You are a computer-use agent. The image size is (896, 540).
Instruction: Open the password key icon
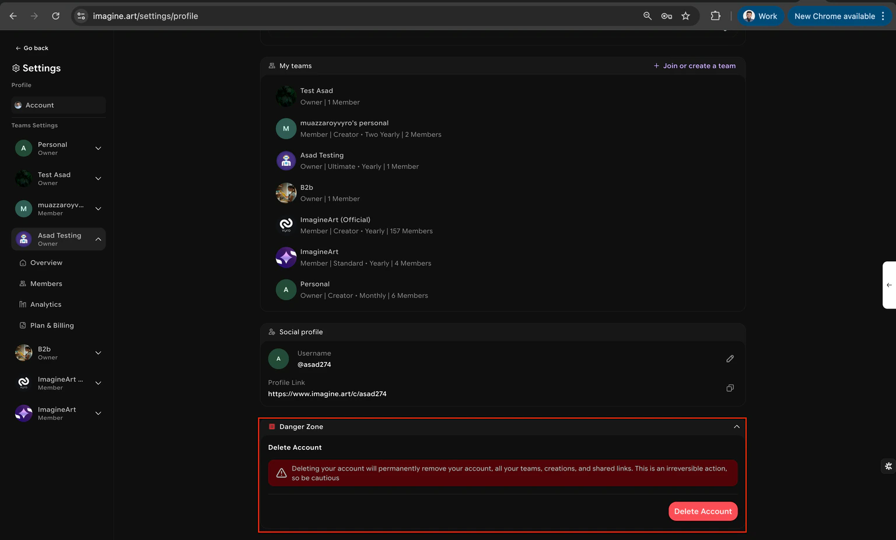(x=666, y=16)
